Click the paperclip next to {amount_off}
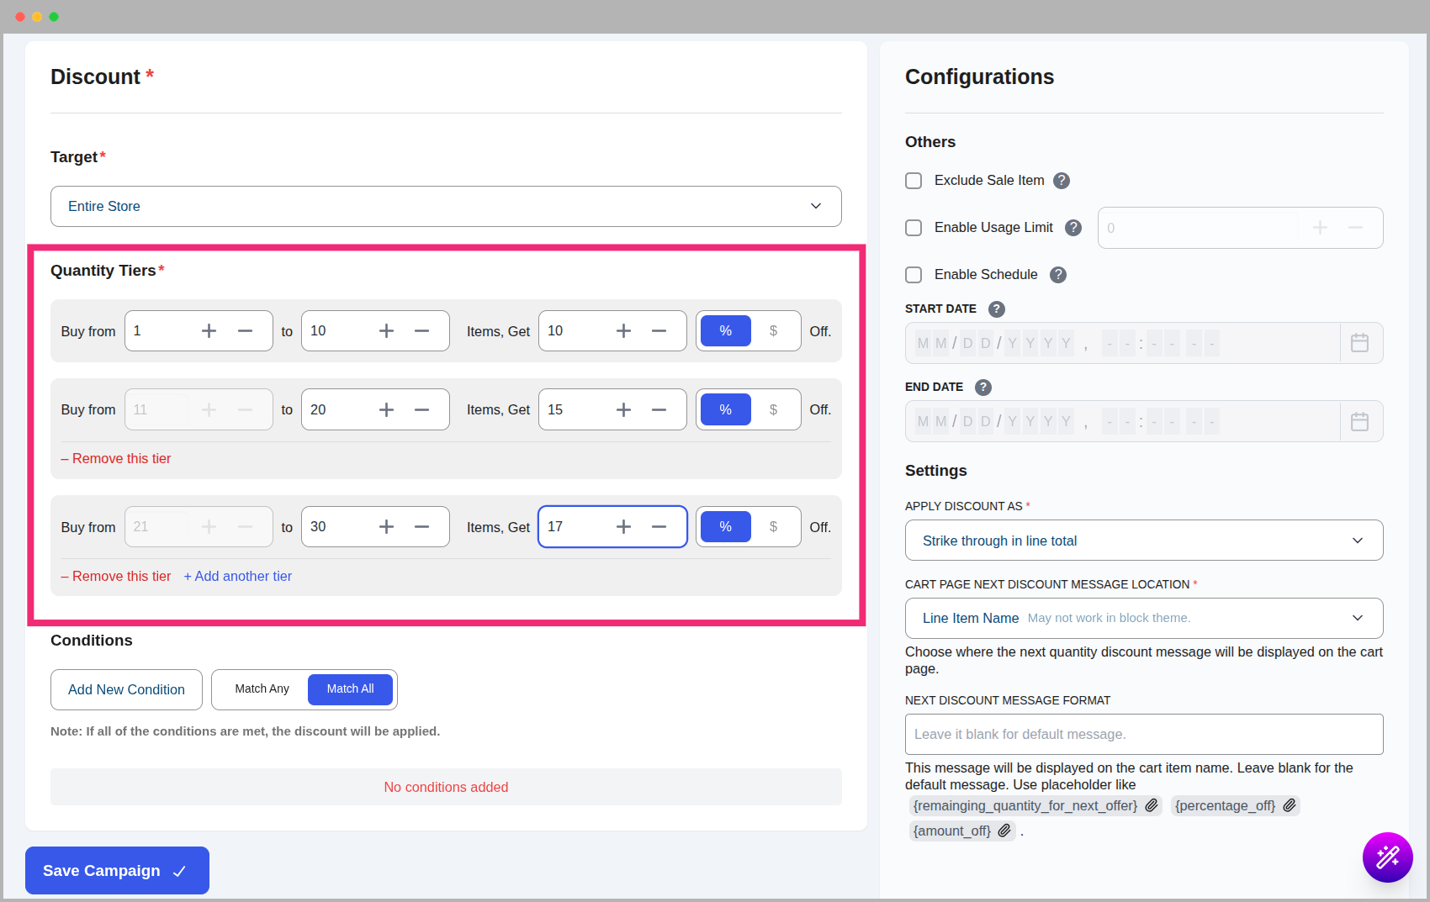The width and height of the screenshot is (1430, 902). click(x=1004, y=831)
